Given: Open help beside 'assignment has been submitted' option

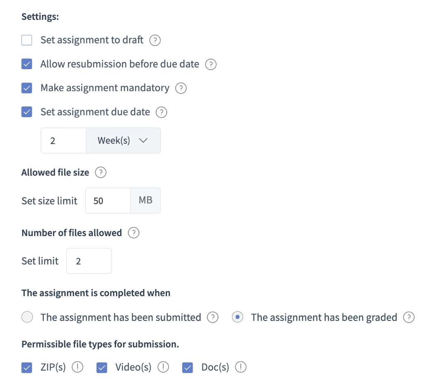Looking at the screenshot, I should coord(213,317).
